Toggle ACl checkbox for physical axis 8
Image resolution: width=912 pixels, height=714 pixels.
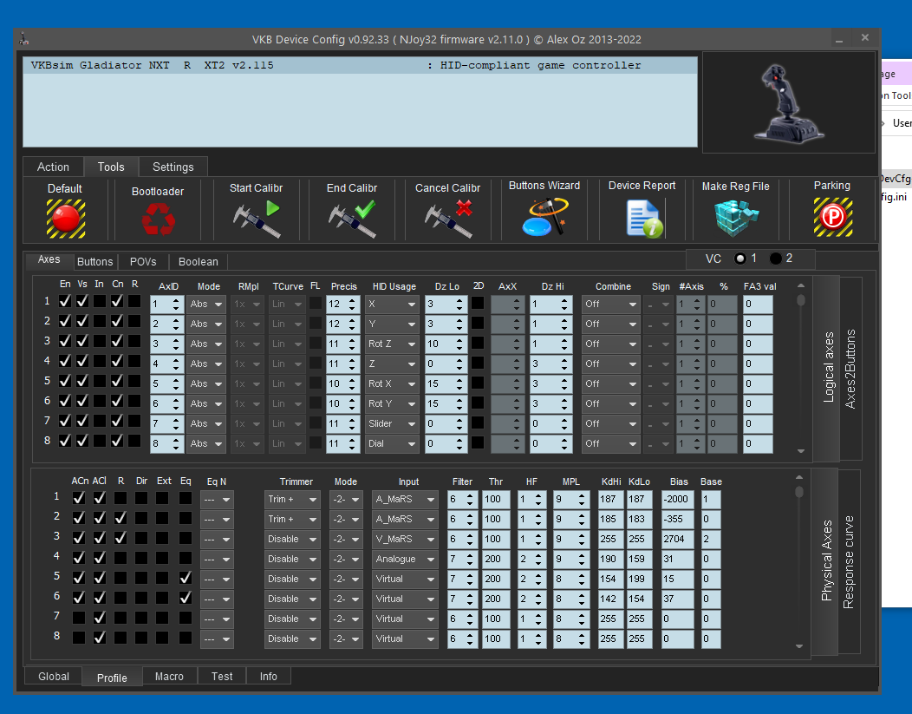(x=100, y=637)
